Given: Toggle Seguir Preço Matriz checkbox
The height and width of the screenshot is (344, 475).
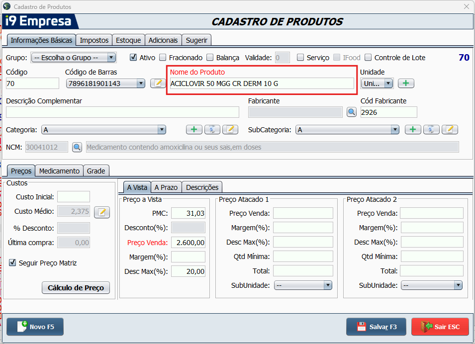Looking at the screenshot, I should (13, 263).
